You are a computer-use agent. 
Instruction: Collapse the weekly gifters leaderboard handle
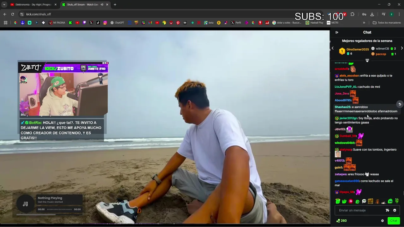(x=367, y=61)
